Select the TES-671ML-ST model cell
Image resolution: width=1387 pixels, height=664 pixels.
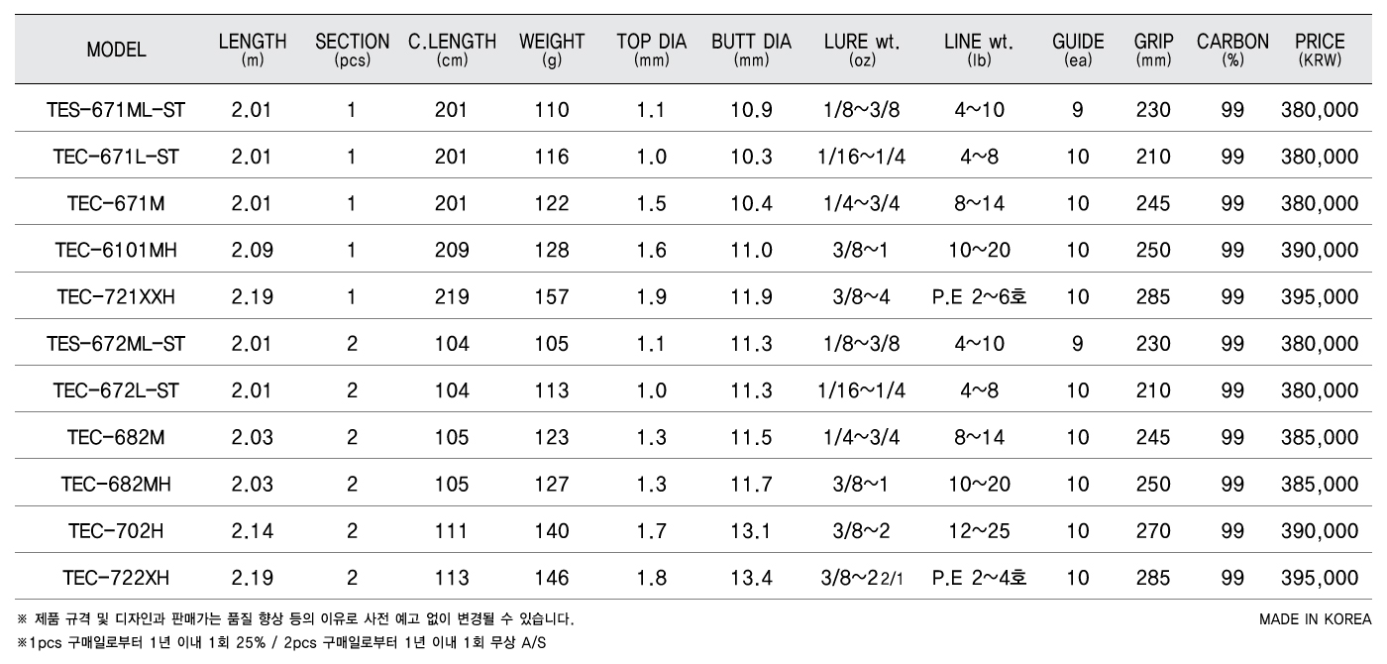pos(116,109)
